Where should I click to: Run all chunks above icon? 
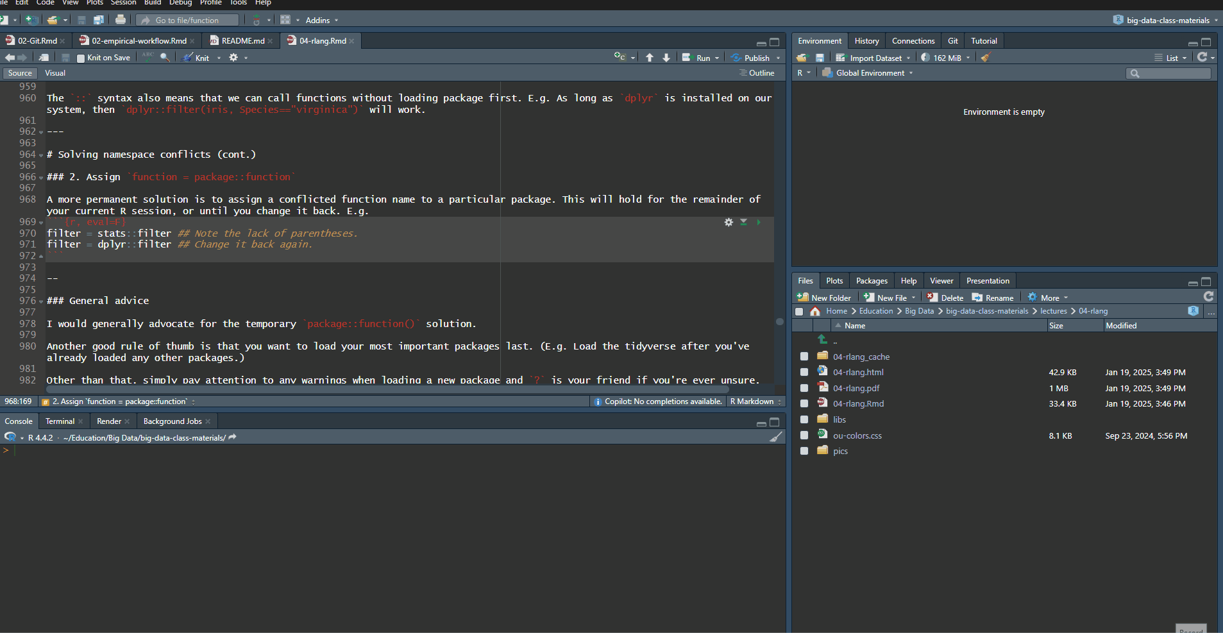743,222
